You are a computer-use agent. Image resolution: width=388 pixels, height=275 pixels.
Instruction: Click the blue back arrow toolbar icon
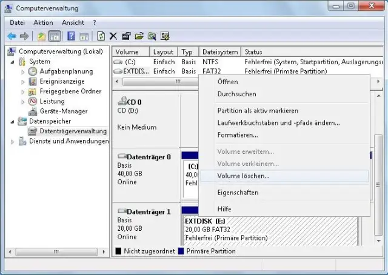pos(11,36)
